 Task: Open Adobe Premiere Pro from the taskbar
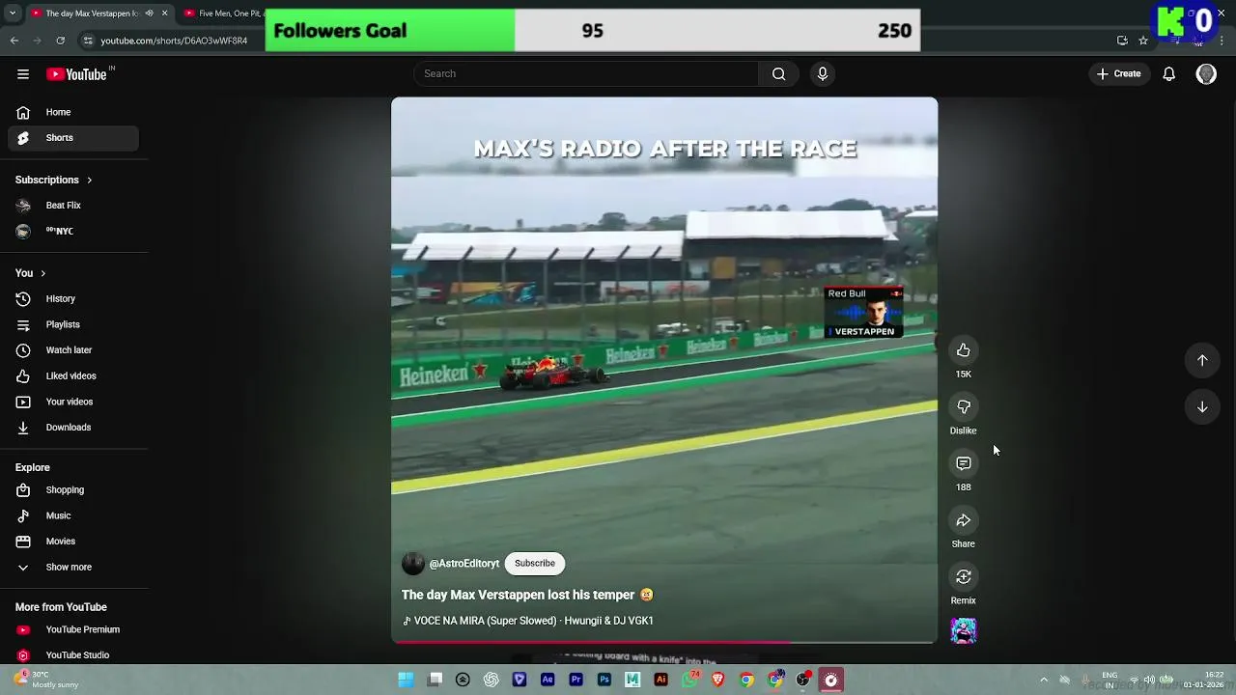(x=576, y=681)
